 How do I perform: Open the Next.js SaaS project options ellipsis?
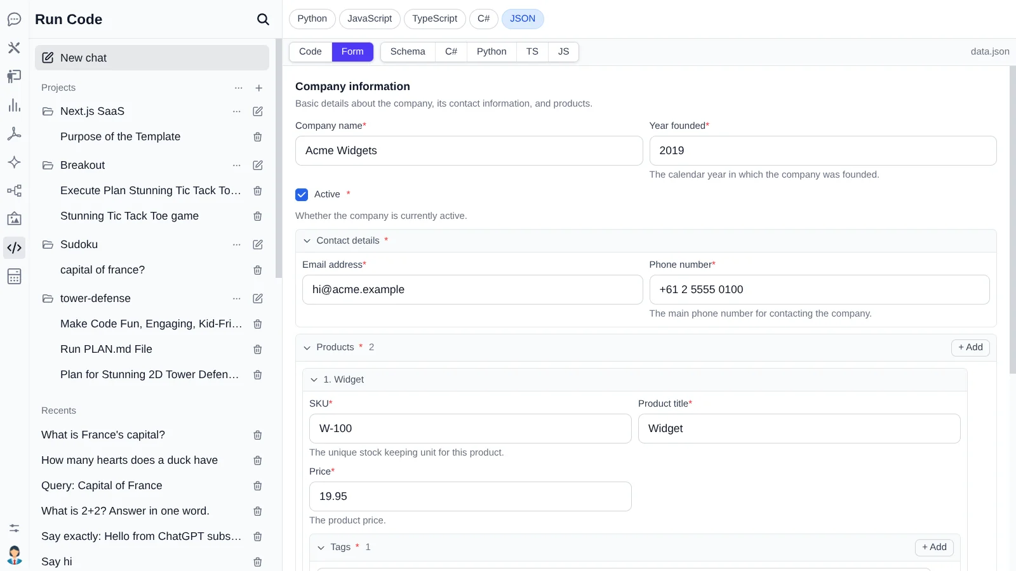tap(236, 111)
